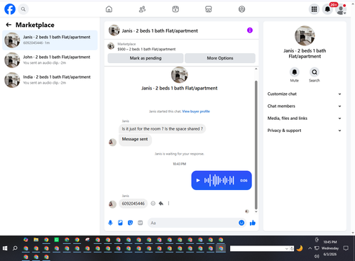Click the purple conversation info icon
The width and height of the screenshot is (355, 261).
tap(250, 30)
